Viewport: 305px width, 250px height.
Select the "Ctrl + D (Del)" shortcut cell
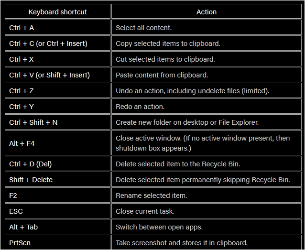31,164
